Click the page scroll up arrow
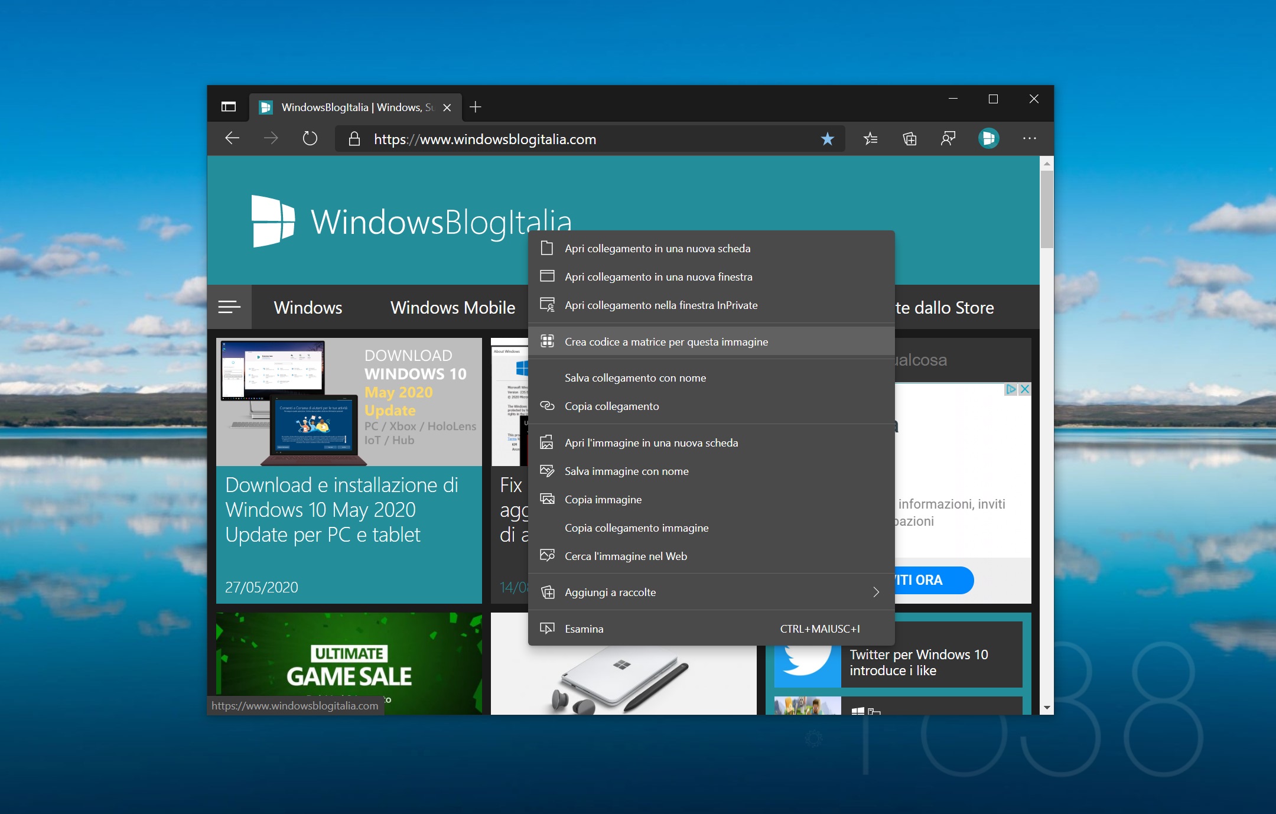This screenshot has height=814, width=1276. [x=1047, y=164]
